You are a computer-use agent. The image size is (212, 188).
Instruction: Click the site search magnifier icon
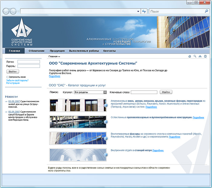(195, 56)
